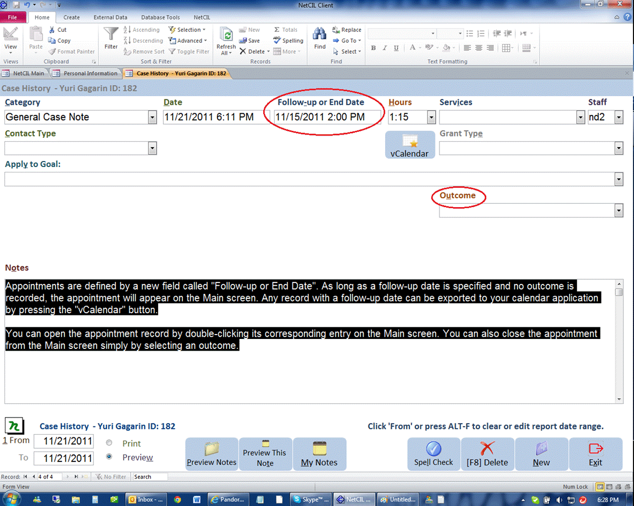
Task: Expand the Category dropdown
Action: (152, 118)
